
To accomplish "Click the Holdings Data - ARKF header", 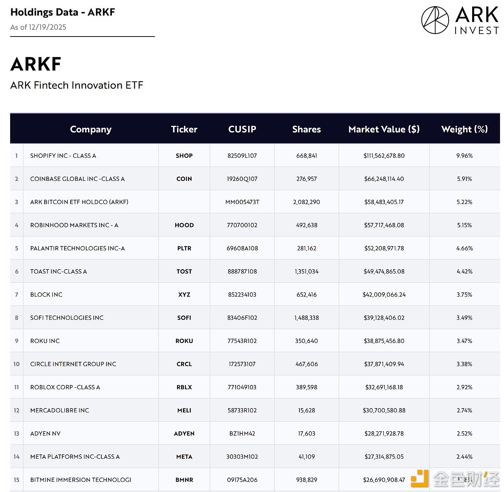I will point(62,12).
